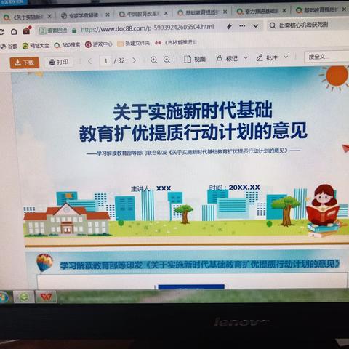
Task: Open the 《吉林省推进 bookmark
Action: coord(175,42)
